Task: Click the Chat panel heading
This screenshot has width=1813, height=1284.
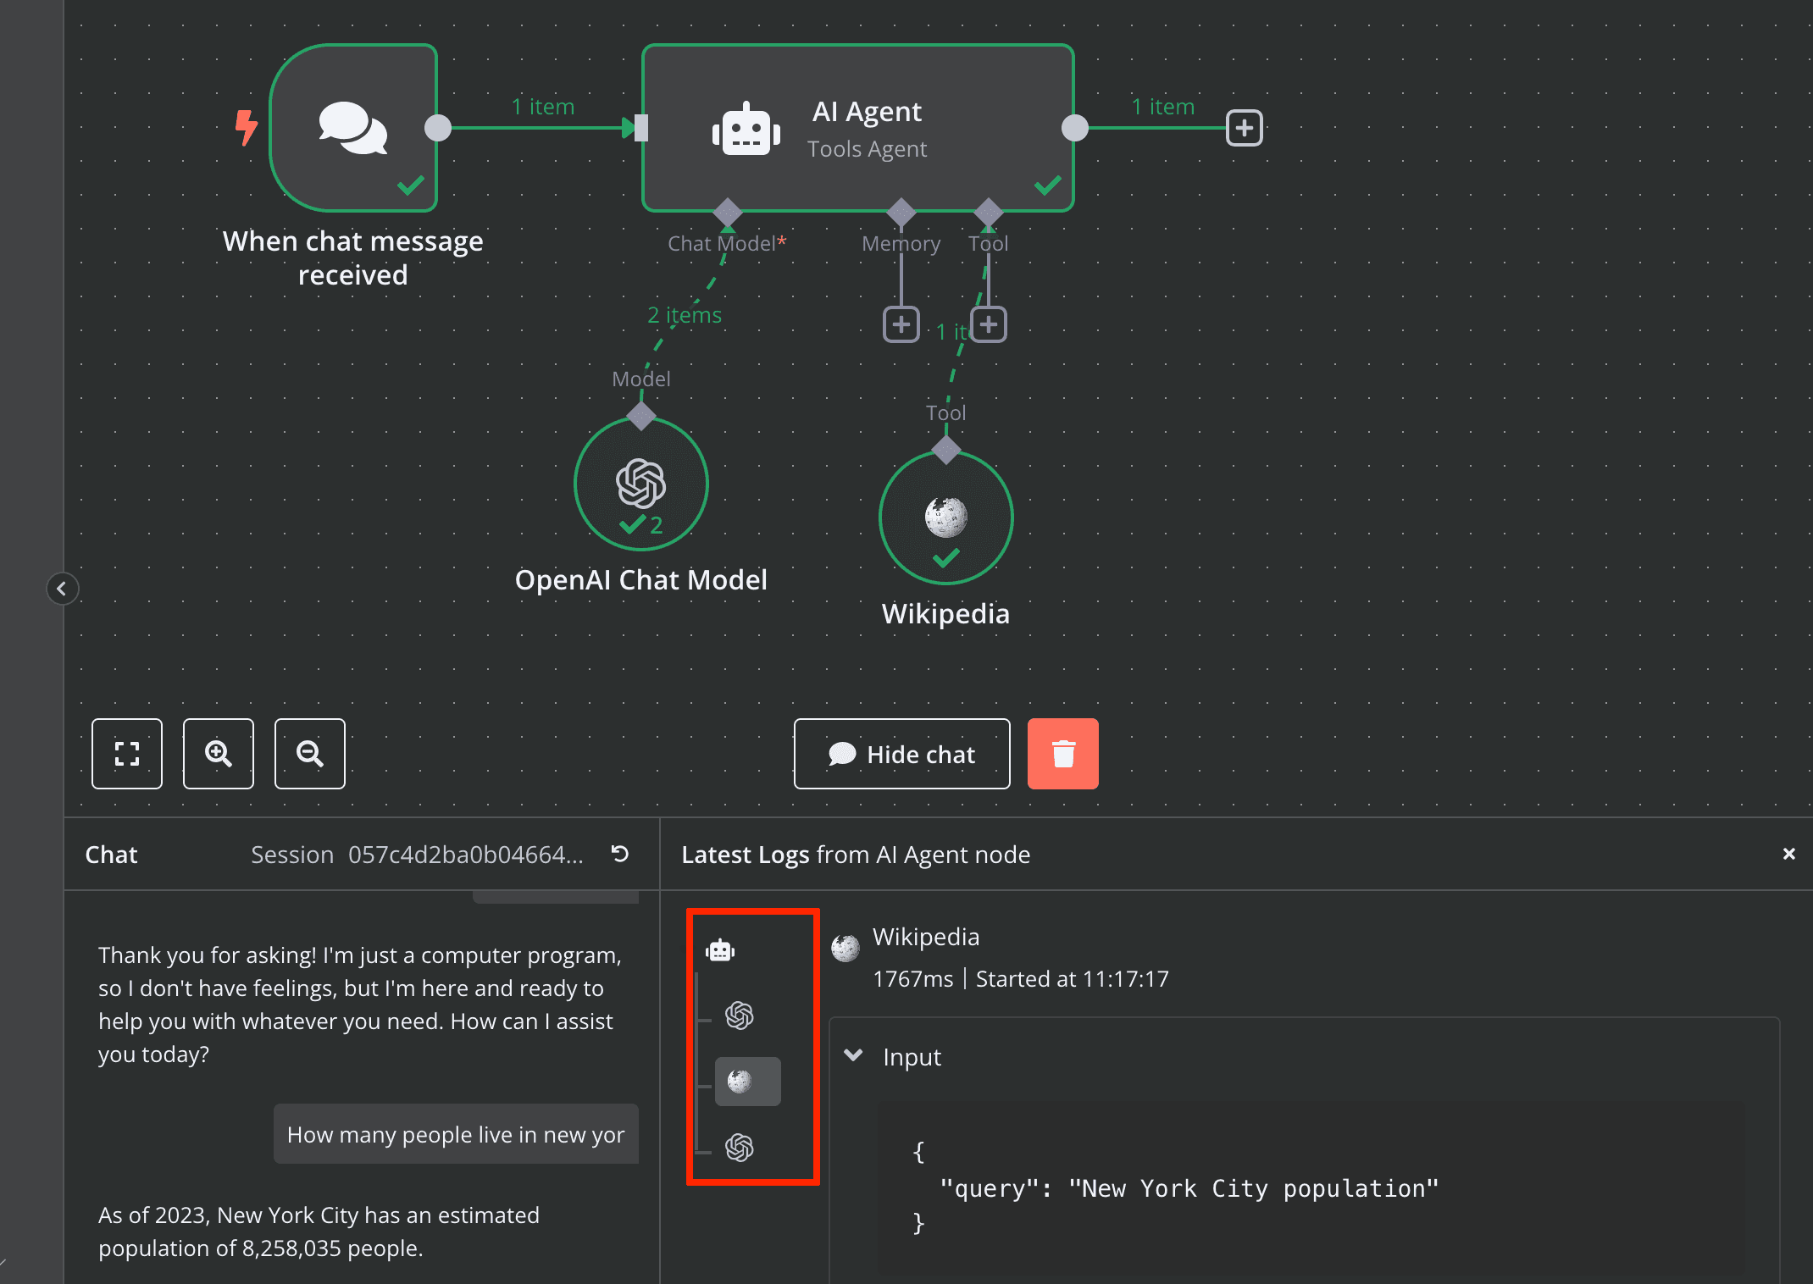Action: [111, 855]
